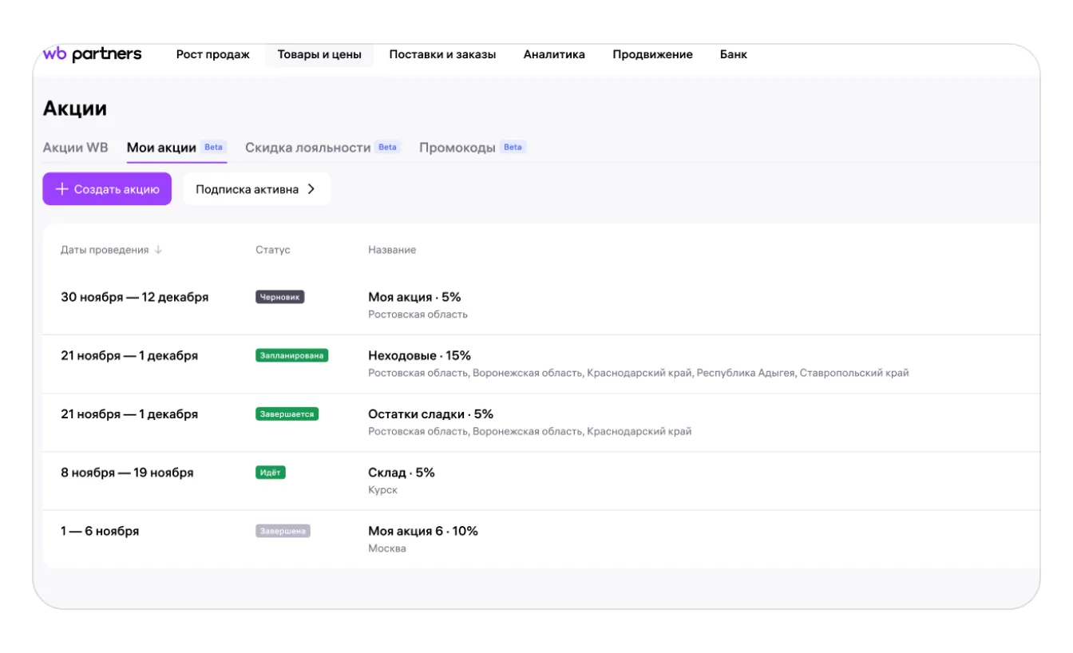
Task: Open Банк section
Action: tap(733, 54)
